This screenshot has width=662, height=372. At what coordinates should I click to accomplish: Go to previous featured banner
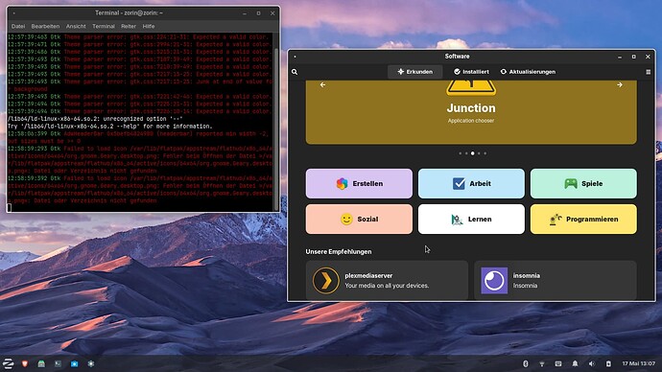[x=322, y=84]
